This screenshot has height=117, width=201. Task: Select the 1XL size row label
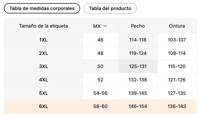(x=43, y=40)
